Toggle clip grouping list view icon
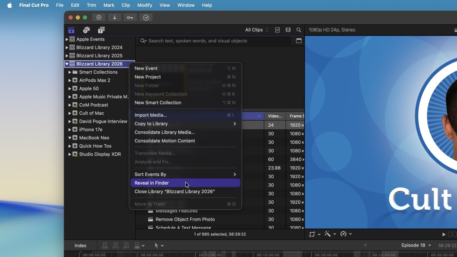The image size is (457, 257). coord(277,30)
